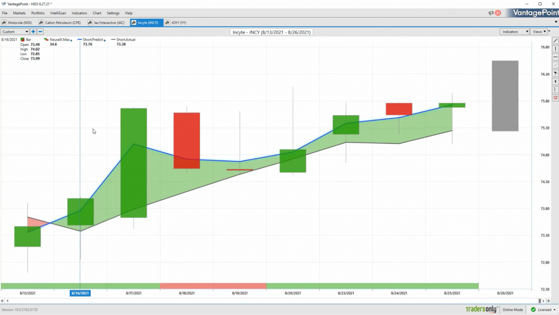Select the dashed vertical line tool
This screenshot has width=559, height=315.
(x=555, y=90)
